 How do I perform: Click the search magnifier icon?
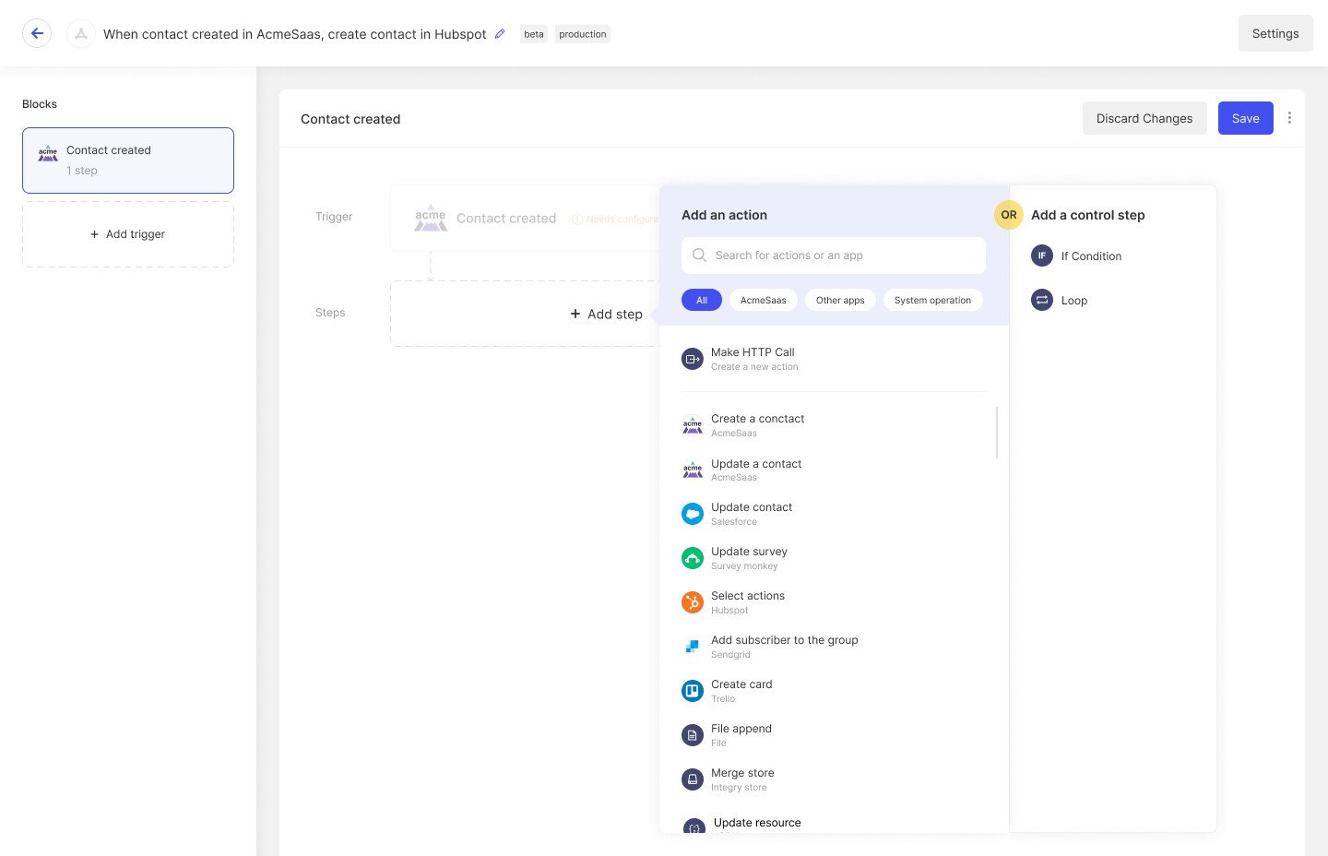pos(699,256)
